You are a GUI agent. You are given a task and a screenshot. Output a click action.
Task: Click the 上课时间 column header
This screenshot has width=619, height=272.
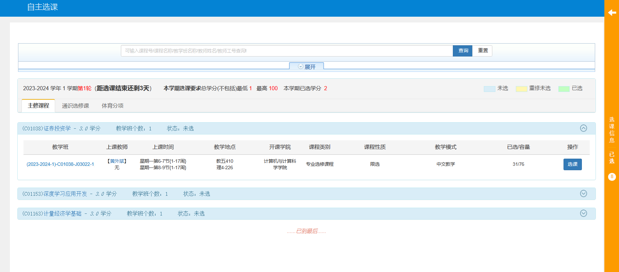point(163,147)
